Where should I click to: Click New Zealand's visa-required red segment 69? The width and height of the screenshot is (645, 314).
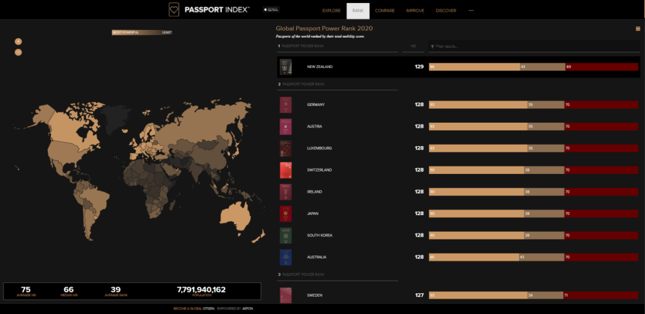(x=602, y=67)
